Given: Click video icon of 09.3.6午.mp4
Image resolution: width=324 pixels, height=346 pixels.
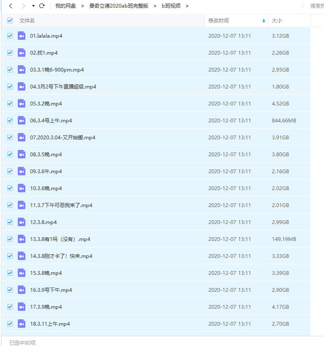Looking at the screenshot, I should pyautogui.click(x=22, y=171).
